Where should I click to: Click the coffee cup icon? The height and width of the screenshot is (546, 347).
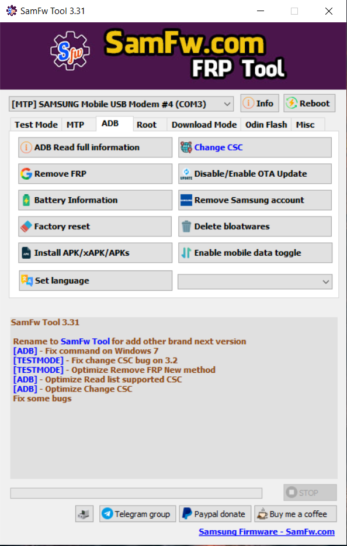(x=262, y=514)
